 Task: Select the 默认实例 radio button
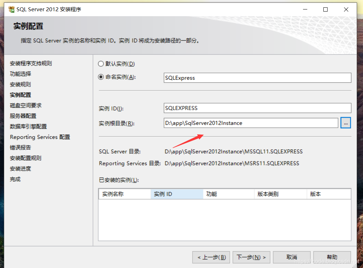pyautogui.click(x=101, y=64)
